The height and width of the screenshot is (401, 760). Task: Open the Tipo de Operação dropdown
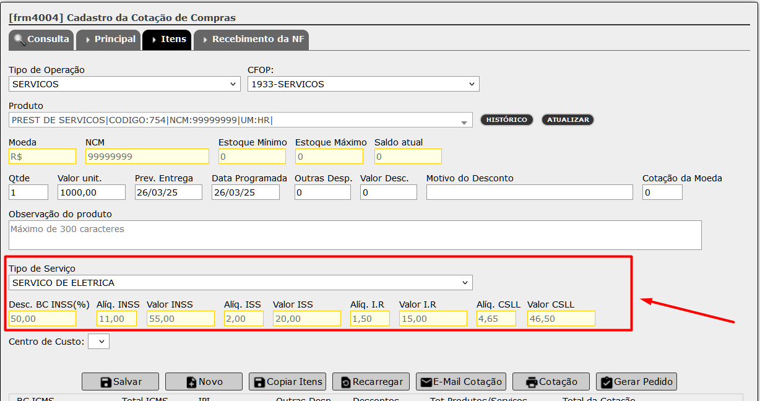click(x=124, y=84)
